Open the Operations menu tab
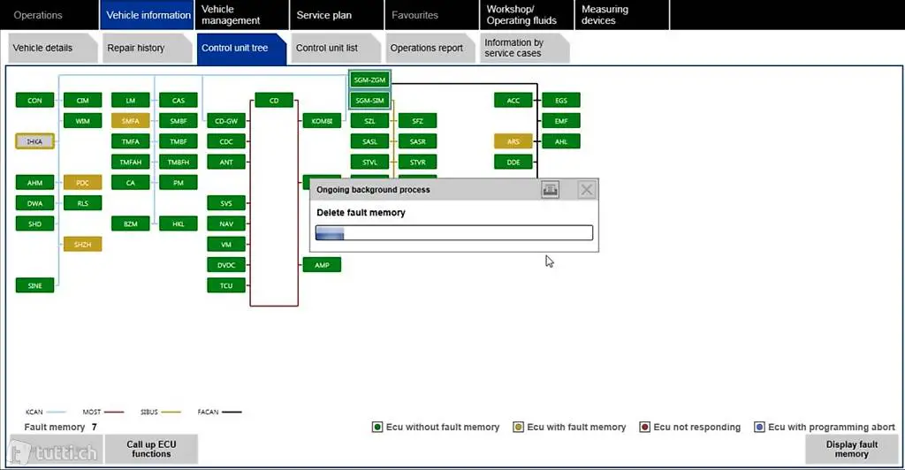This screenshot has width=905, height=470. pyautogui.click(x=39, y=15)
